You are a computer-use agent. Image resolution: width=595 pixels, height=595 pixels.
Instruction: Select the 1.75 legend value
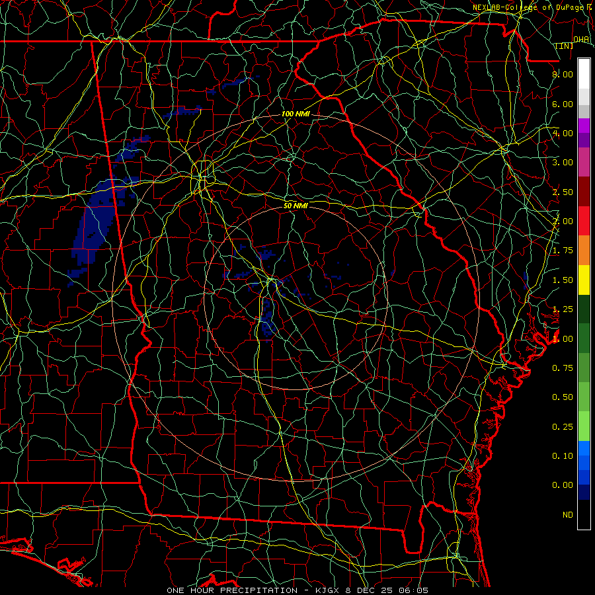(x=563, y=251)
